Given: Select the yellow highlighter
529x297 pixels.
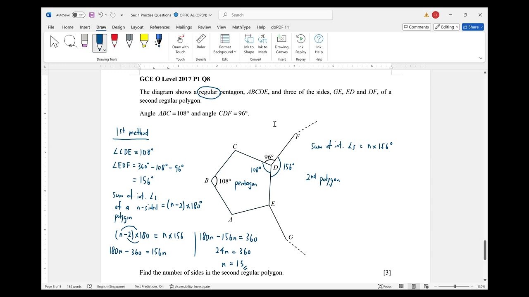Looking at the screenshot, I should pos(144,41).
